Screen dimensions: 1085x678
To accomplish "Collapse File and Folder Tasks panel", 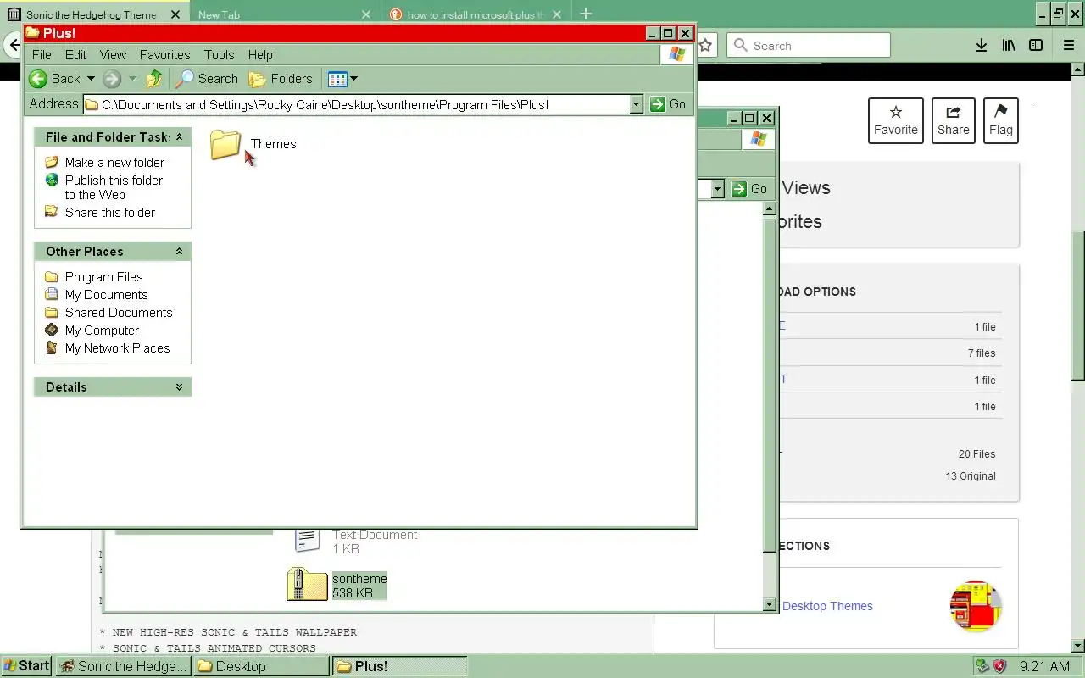I will [x=179, y=136].
